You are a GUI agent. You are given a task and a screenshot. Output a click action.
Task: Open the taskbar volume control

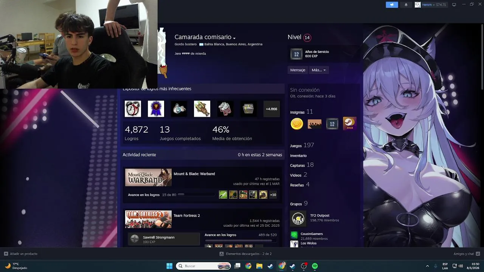[x=461, y=266]
